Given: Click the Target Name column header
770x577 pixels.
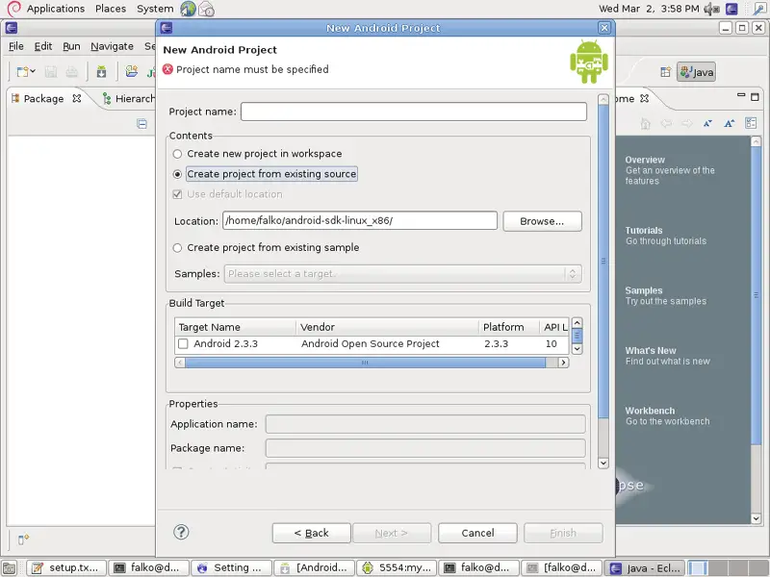Looking at the screenshot, I should click(x=235, y=327).
